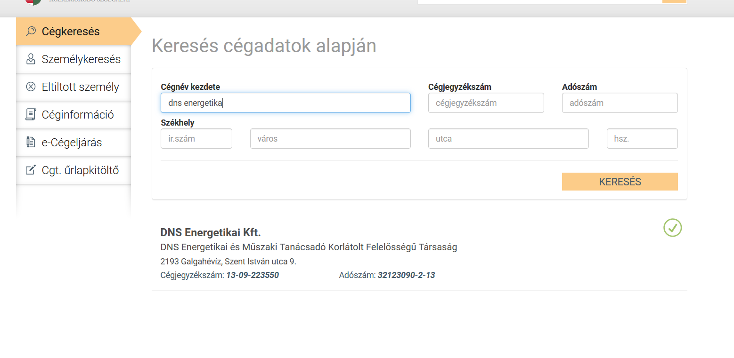The image size is (734, 358).
Task: Focus the város city field
Action: [330, 139]
